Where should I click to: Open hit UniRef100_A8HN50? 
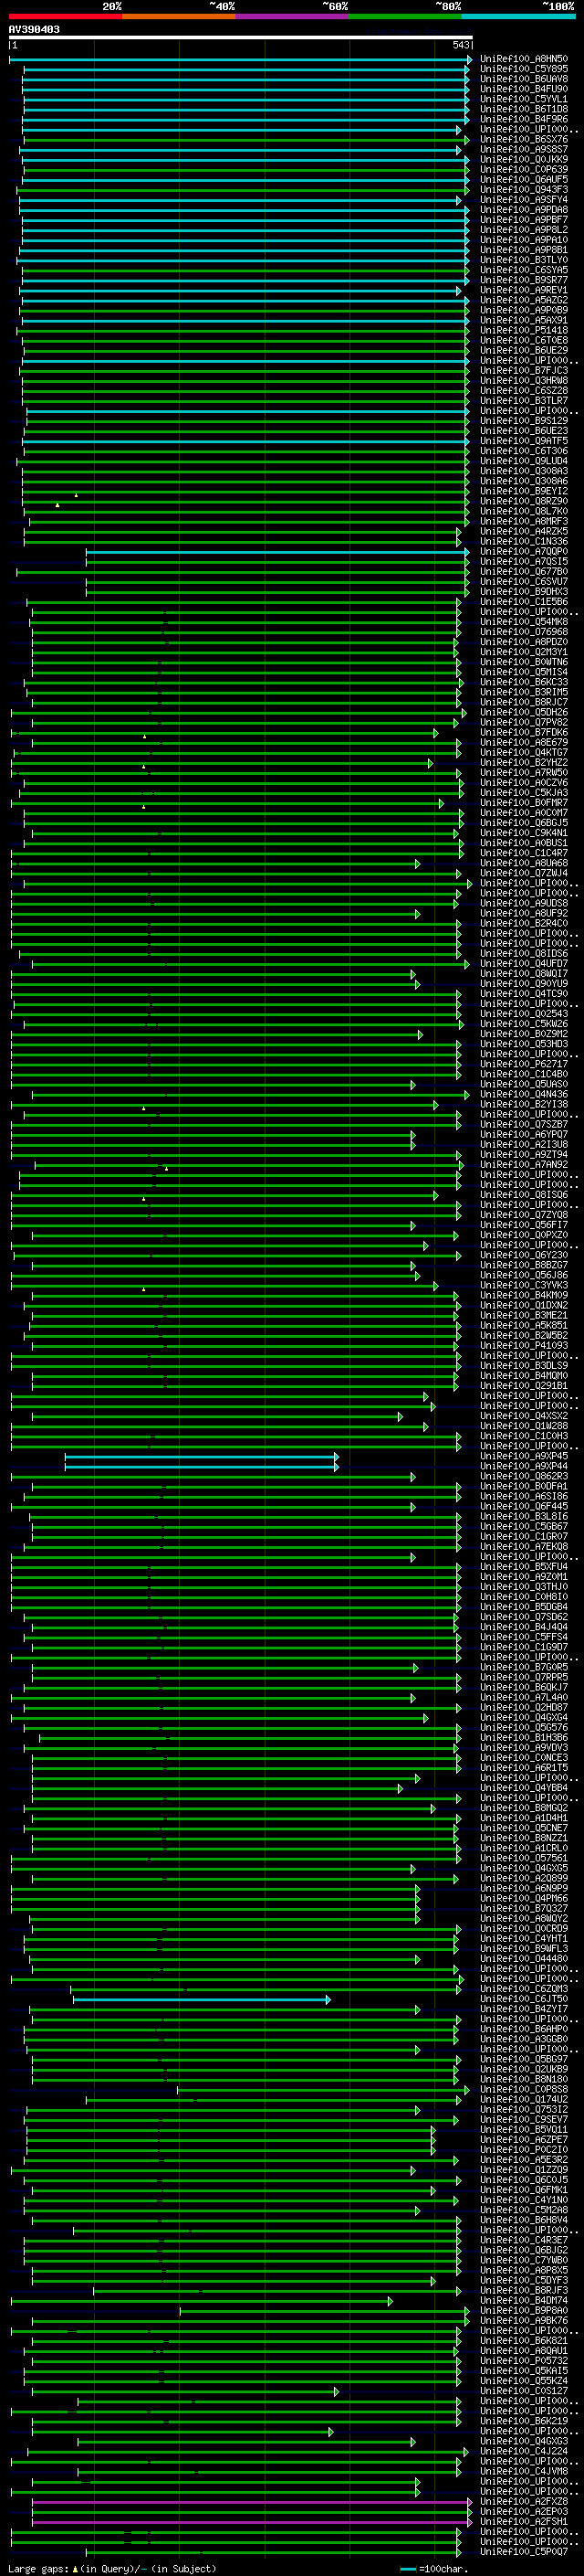coord(524,60)
